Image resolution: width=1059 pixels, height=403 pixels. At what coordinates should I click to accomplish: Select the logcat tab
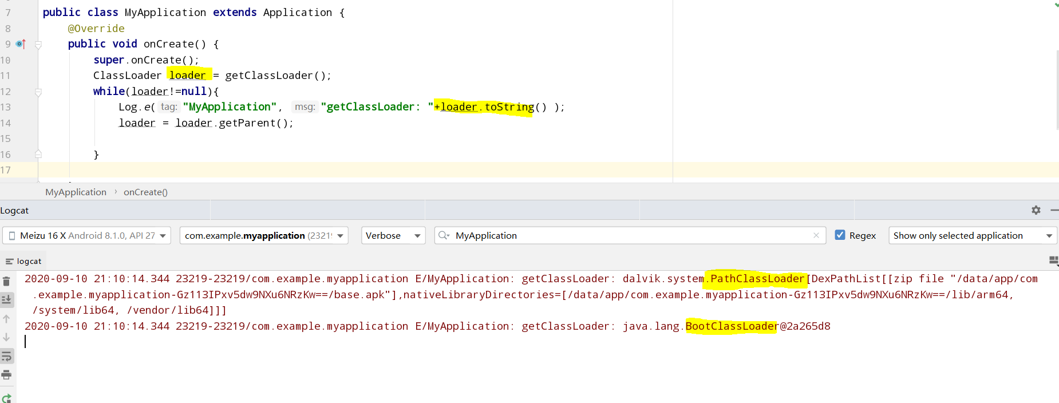coord(23,261)
